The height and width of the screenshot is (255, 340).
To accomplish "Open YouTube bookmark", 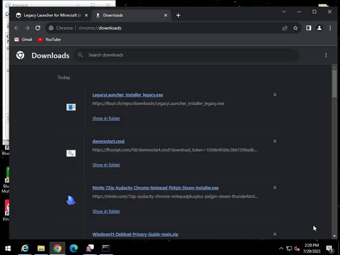I will 49,40.
